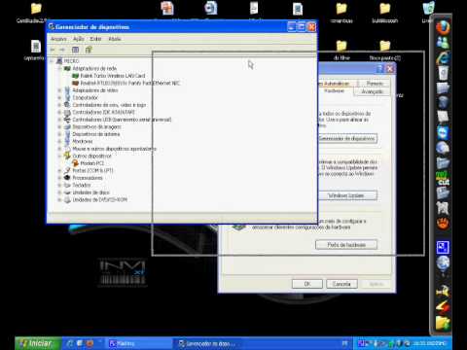Click the first quick launch icon beside Iniciar

pyautogui.click(x=70, y=343)
